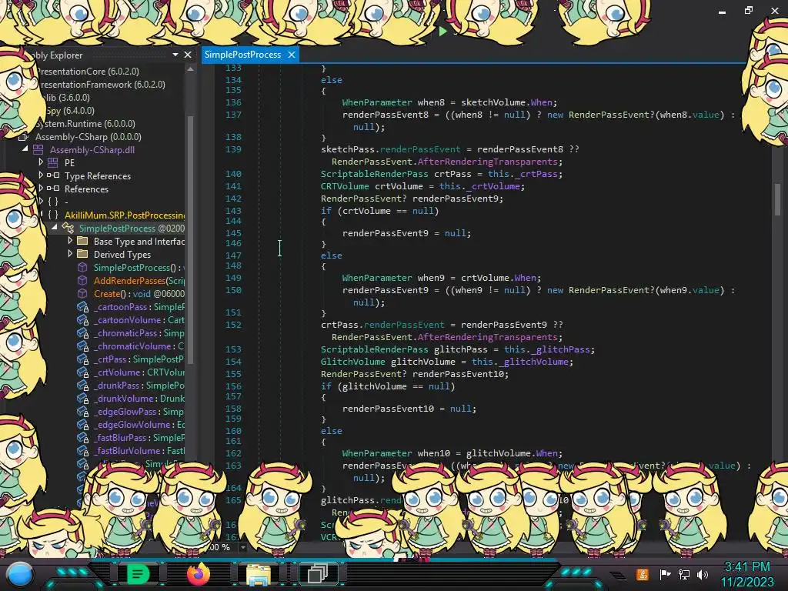The width and height of the screenshot is (788, 591).
Task: Click the _fastBlurPass field icon
Action: point(83,438)
